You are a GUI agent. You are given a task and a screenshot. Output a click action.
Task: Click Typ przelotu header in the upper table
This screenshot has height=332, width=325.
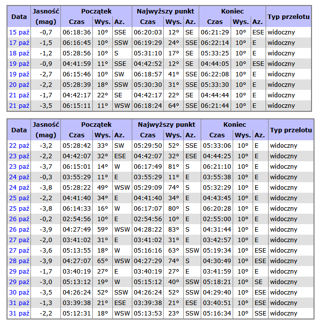pos(288,16)
